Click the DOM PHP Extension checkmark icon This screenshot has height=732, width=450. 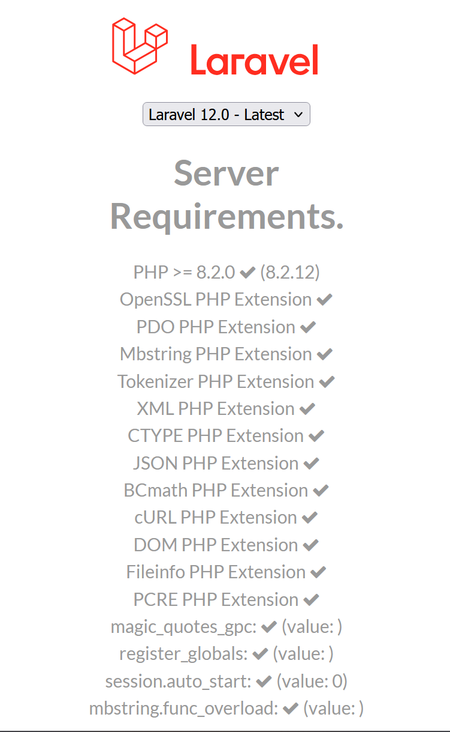310,545
